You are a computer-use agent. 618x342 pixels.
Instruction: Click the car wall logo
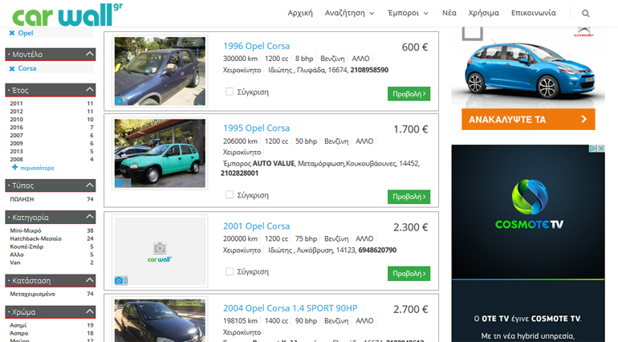click(67, 15)
